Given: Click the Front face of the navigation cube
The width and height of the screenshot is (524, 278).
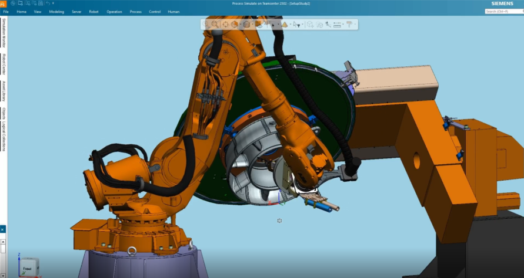Looking at the screenshot, I should (x=28, y=268).
